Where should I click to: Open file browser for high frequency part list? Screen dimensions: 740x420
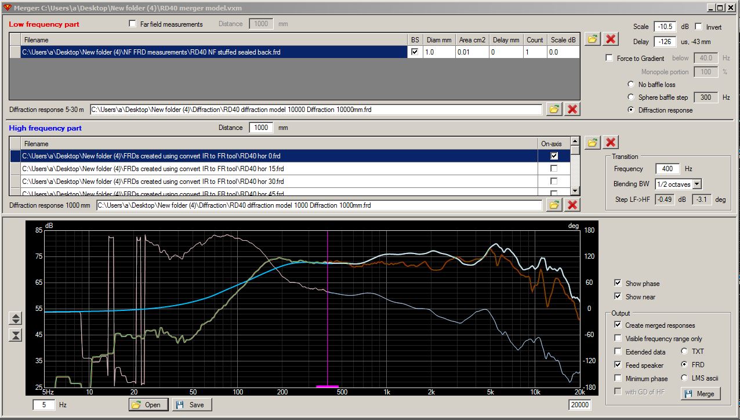[x=592, y=142]
